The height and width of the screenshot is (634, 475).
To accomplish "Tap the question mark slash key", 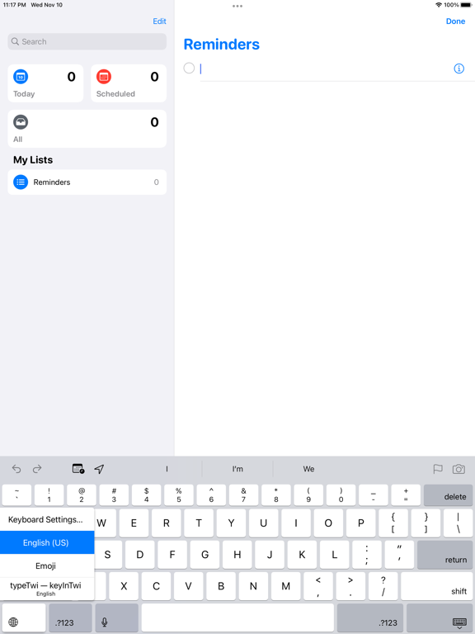I will pyautogui.click(x=383, y=586).
